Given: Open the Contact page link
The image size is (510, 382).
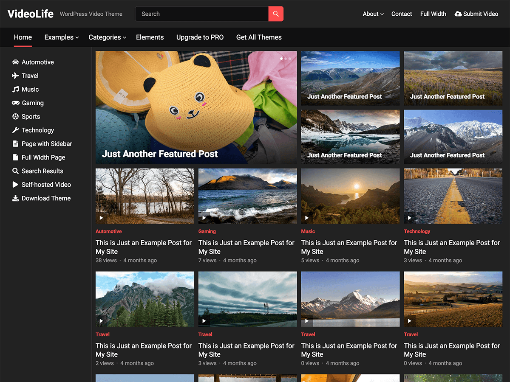Looking at the screenshot, I should pyautogui.click(x=401, y=14).
